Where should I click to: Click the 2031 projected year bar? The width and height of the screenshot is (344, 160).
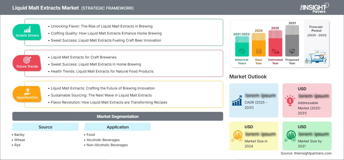pyautogui.click(x=292, y=41)
